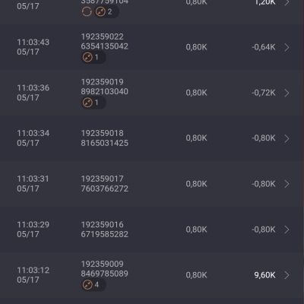Screen dimensions: 304x304
Task: Click the 9,60K profit value
Action: coord(264,275)
